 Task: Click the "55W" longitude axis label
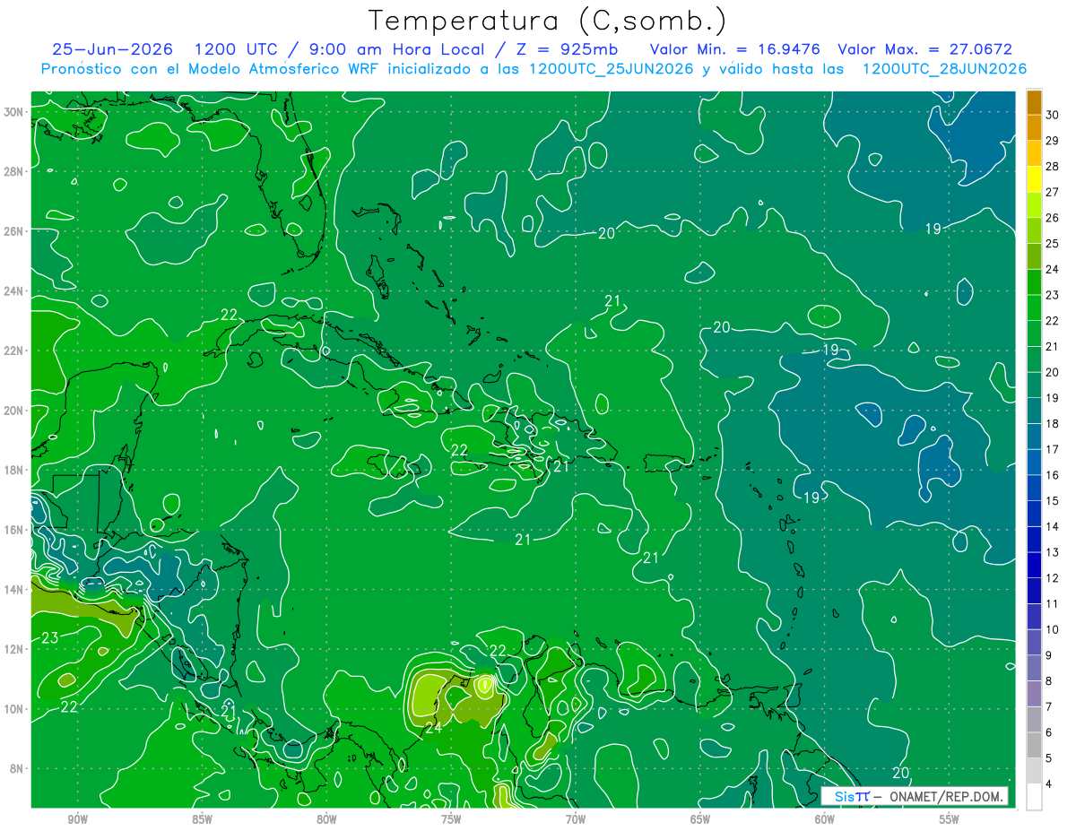[950, 819]
